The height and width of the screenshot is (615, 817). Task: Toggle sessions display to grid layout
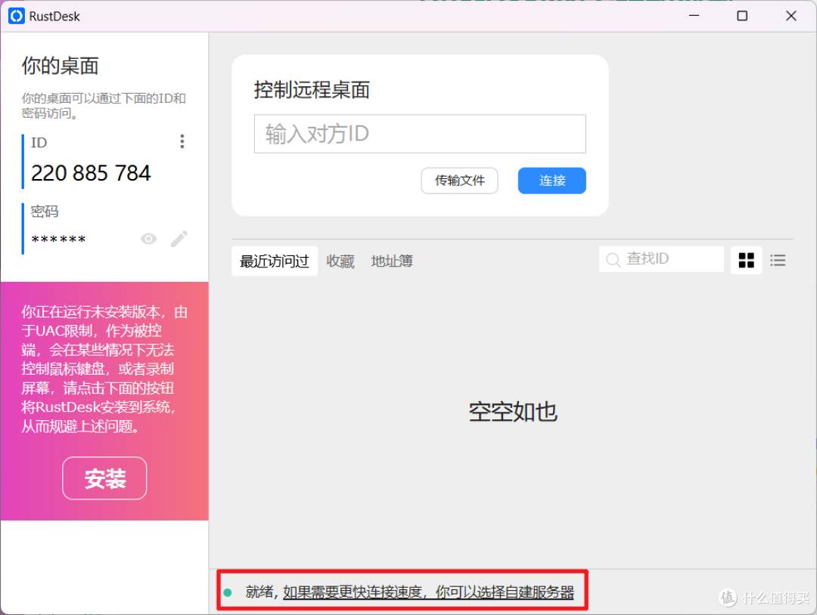coord(746,260)
